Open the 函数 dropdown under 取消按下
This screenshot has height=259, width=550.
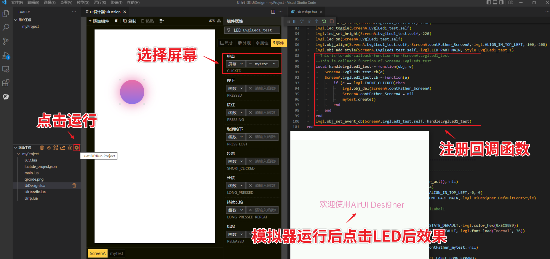coord(236,137)
